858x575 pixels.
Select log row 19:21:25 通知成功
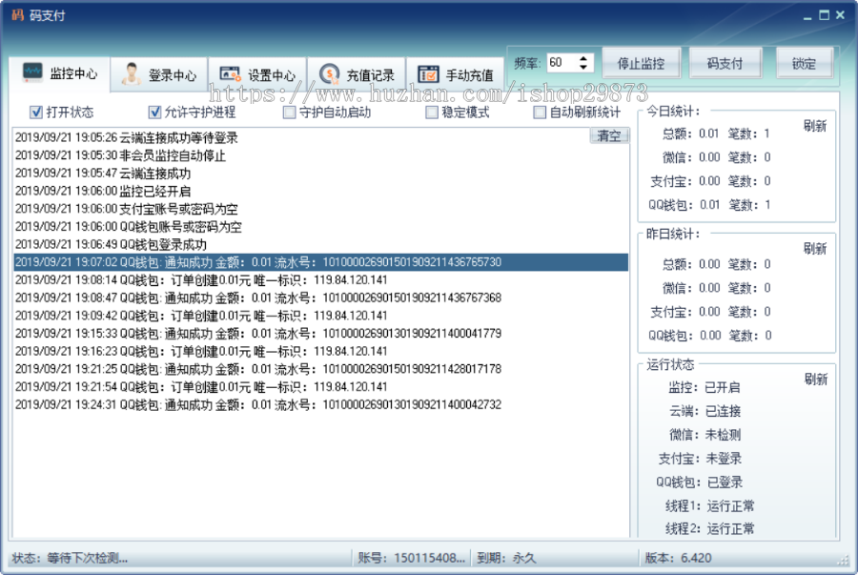pos(320,369)
